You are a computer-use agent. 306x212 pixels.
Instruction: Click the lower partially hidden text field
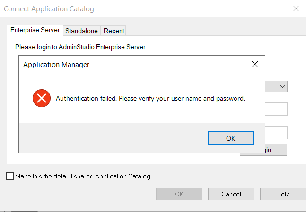coord(276,132)
